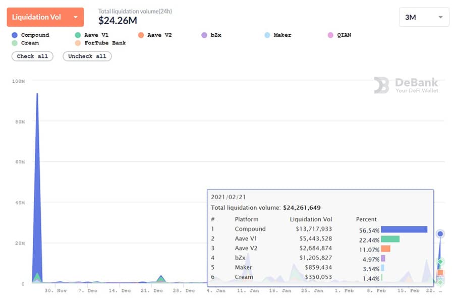
Task: Click the Percent column header
Action: click(366, 219)
